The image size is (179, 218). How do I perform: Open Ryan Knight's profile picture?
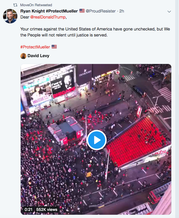point(10,16)
